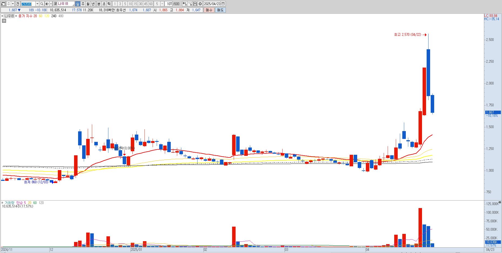The width and height of the screenshot is (502, 253).
Task: Select the 주 weekly period button
Action: click(83, 4)
